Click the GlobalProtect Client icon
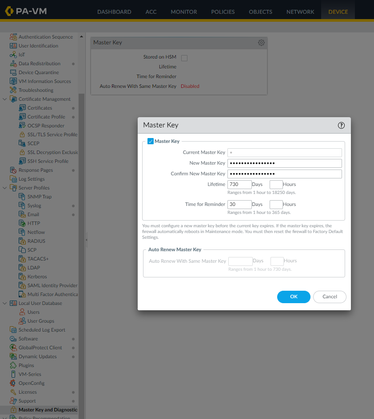The image size is (374, 419). tap(13, 348)
